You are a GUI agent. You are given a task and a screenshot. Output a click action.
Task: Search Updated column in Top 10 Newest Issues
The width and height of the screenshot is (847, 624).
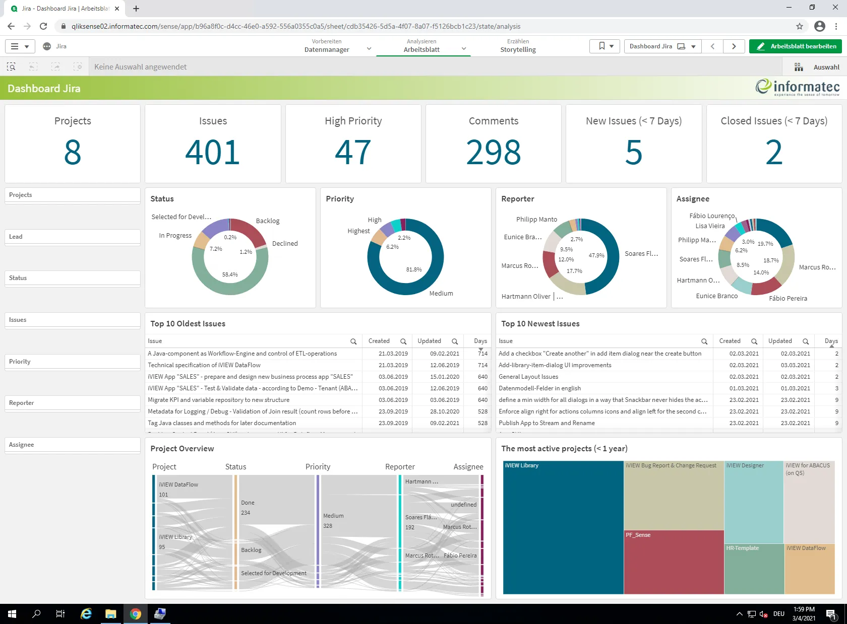pyautogui.click(x=806, y=341)
